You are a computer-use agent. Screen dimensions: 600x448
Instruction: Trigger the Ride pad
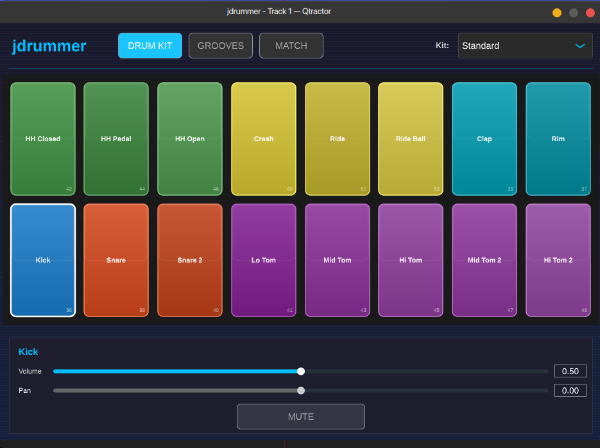click(337, 139)
